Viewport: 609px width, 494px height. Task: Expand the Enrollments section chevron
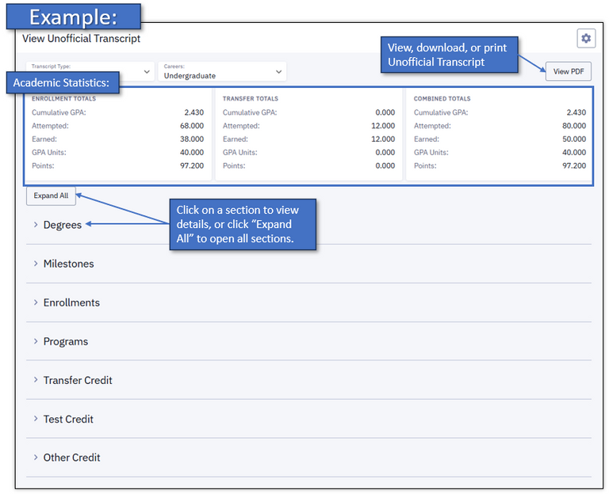[x=36, y=302]
